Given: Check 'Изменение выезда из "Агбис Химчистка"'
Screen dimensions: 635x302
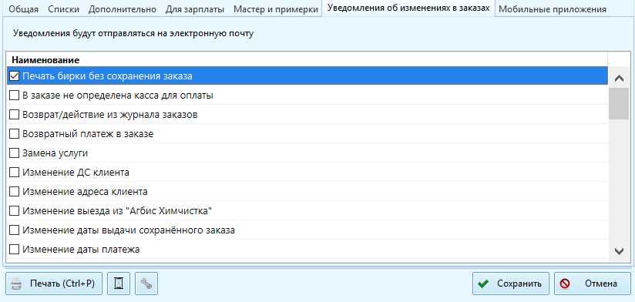Looking at the screenshot, I should [x=14, y=211].
